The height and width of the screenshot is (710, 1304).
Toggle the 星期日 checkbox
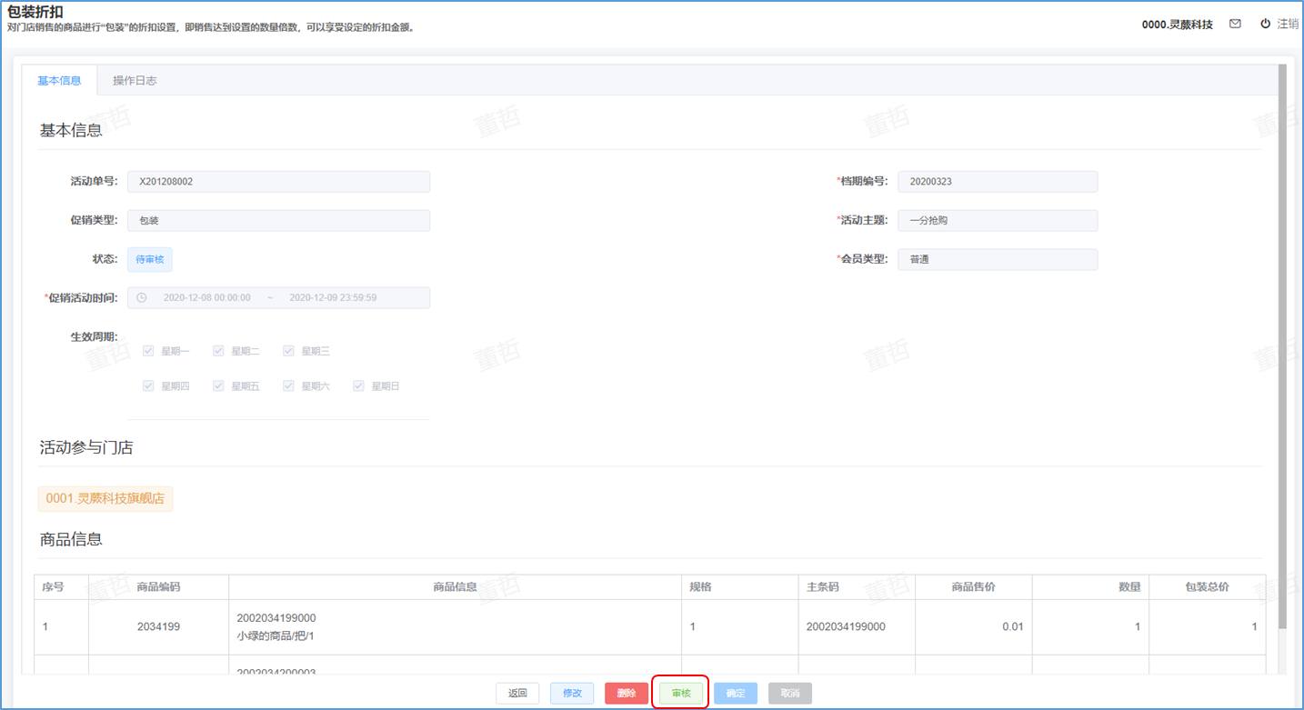click(x=358, y=386)
